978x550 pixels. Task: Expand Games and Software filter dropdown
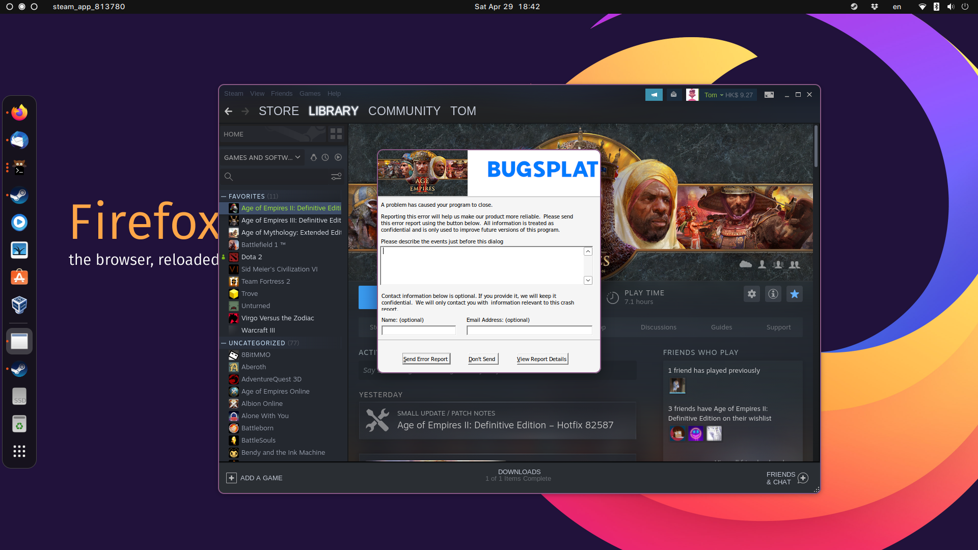point(262,157)
